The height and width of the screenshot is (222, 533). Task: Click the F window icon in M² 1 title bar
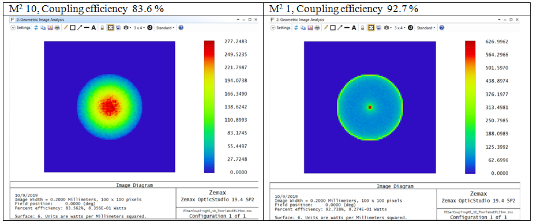(x=273, y=20)
